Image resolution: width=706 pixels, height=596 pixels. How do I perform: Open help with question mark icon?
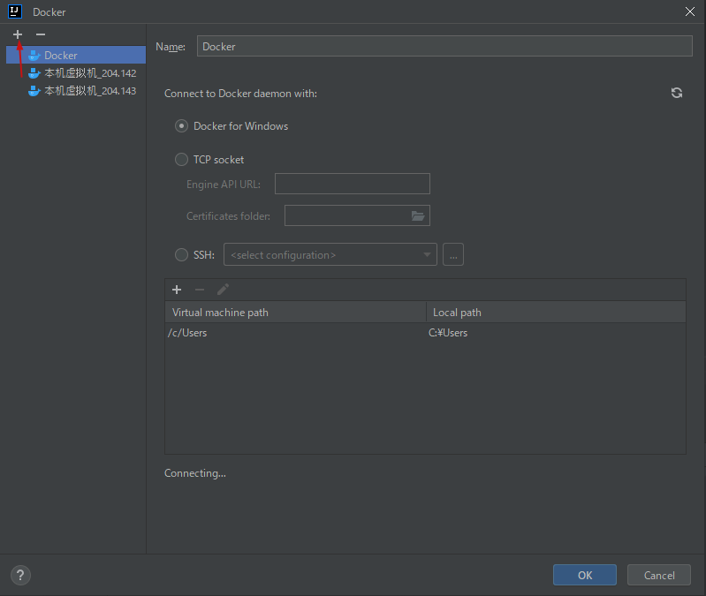pyautogui.click(x=20, y=576)
